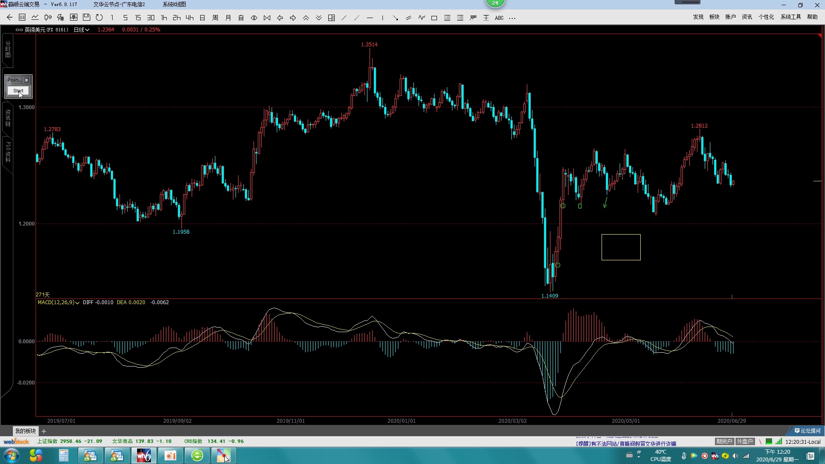The image size is (825, 464).
Task: Select the rectangle drawing tool
Action: coord(434,18)
